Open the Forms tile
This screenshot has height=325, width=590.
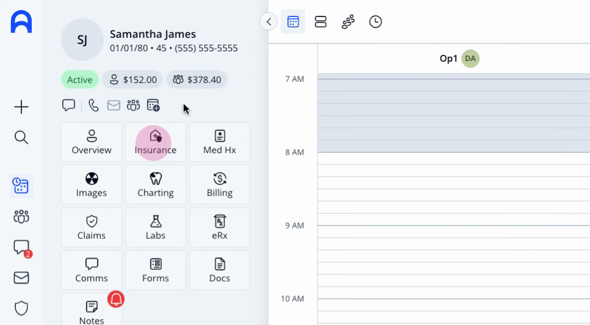pyautogui.click(x=155, y=270)
